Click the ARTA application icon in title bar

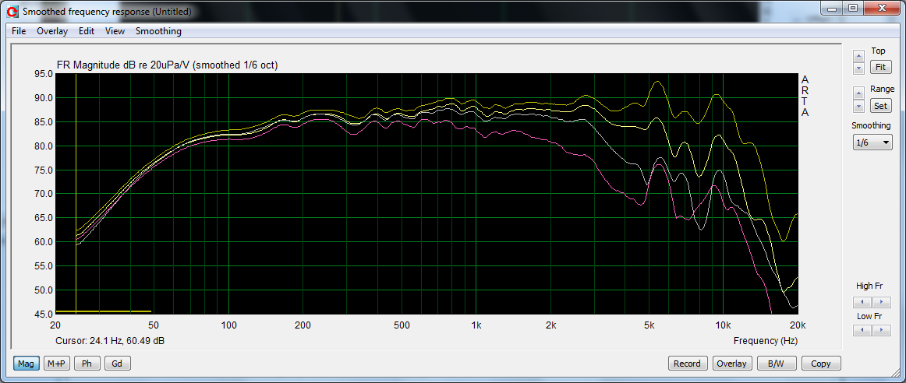click(14, 11)
